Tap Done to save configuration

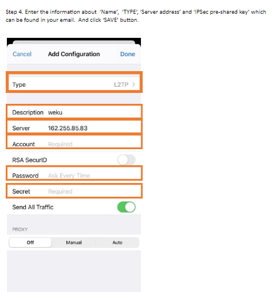click(128, 54)
